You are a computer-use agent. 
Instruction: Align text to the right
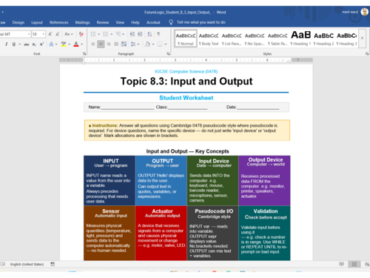coord(109,44)
